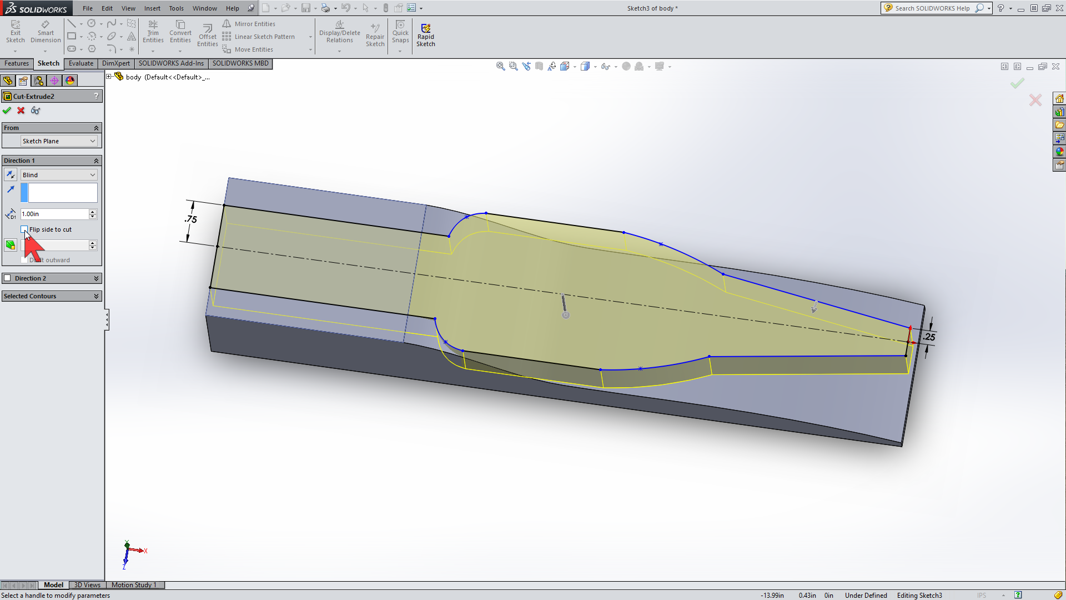Enable the Direction 2 checkbox

tap(8, 278)
